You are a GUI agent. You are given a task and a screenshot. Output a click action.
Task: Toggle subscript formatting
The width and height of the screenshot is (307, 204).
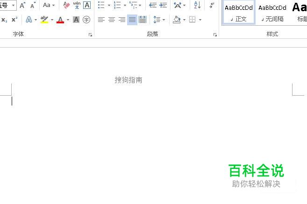tap(4, 20)
